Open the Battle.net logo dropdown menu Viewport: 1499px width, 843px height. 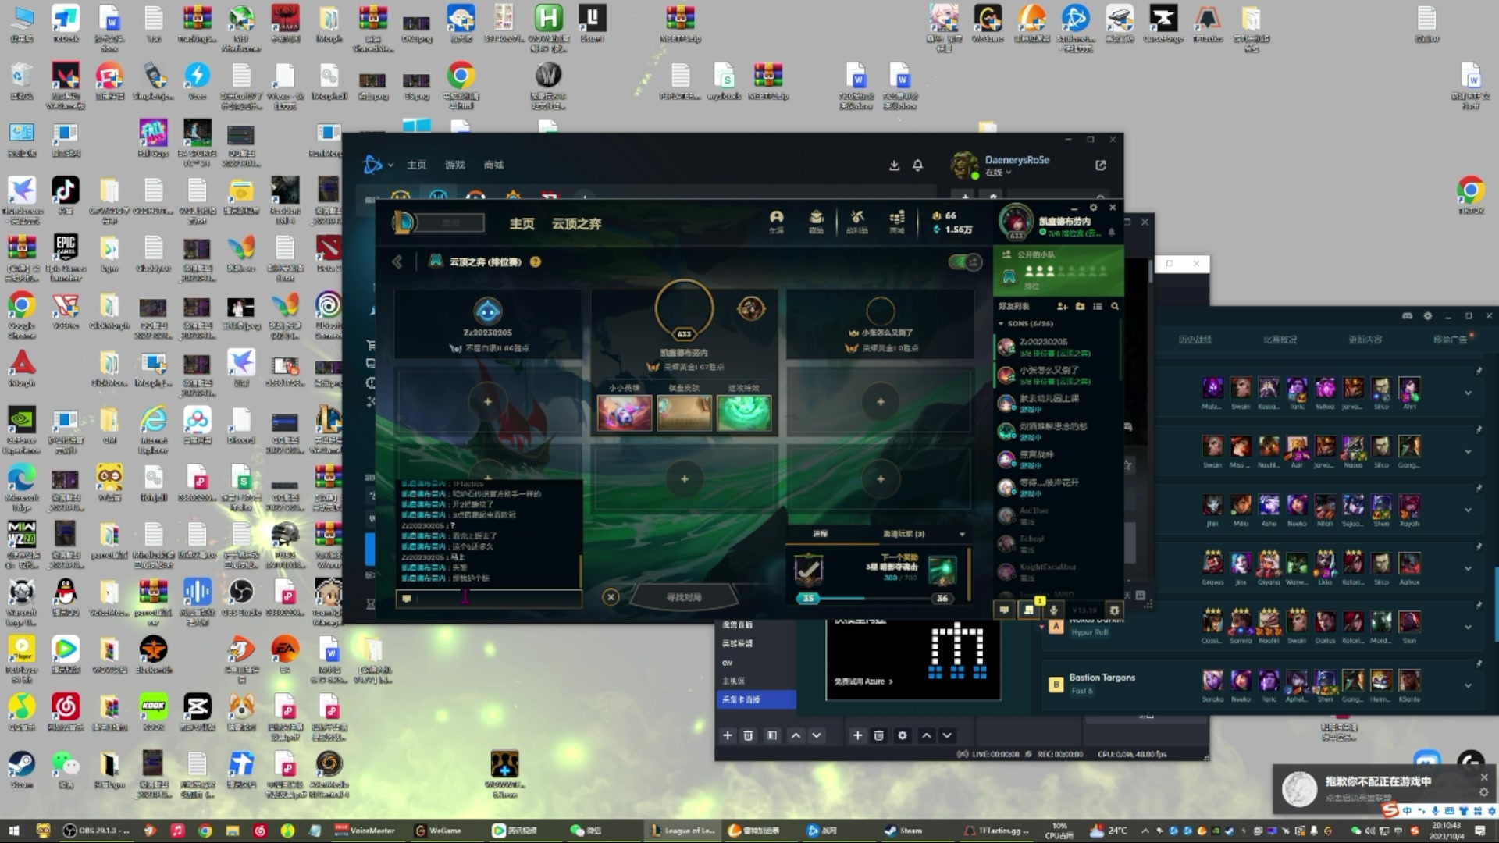pyautogui.click(x=378, y=165)
